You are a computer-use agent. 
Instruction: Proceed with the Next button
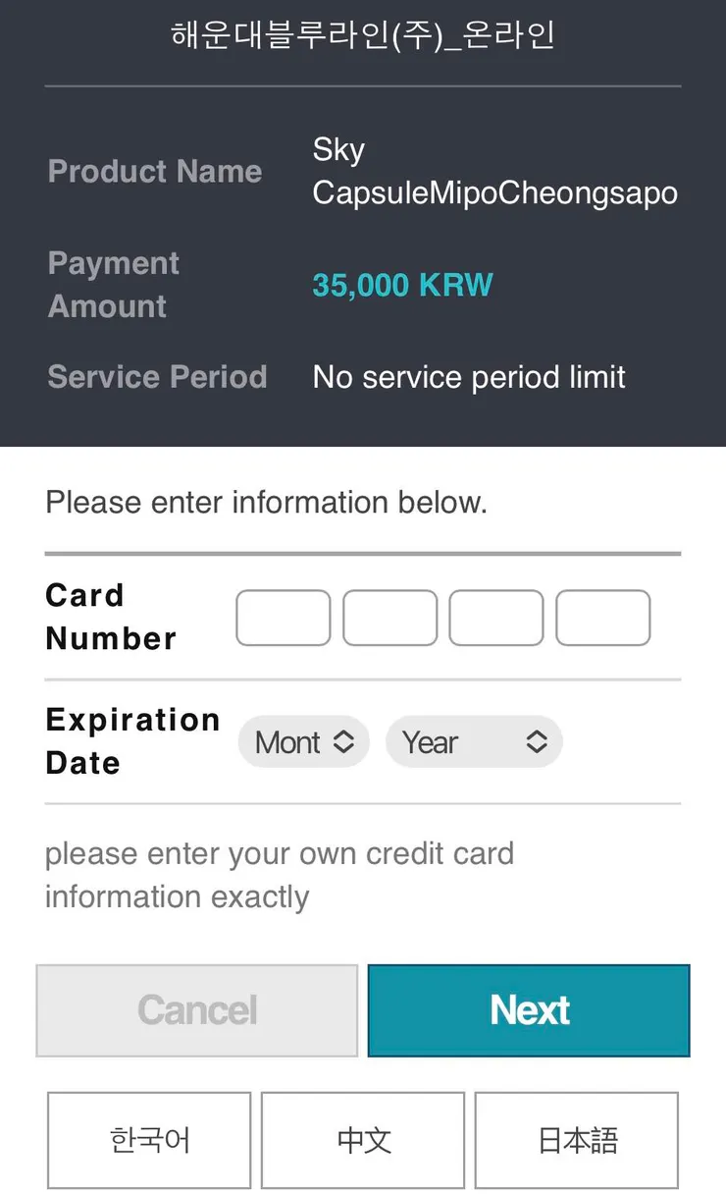tap(529, 1010)
